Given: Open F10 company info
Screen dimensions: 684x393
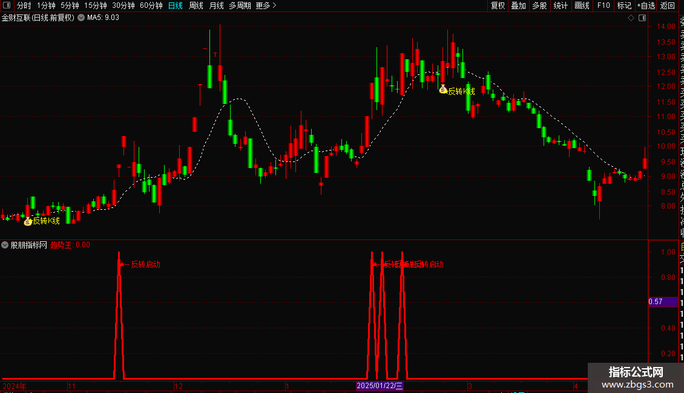Looking at the screenshot, I should [603, 5].
